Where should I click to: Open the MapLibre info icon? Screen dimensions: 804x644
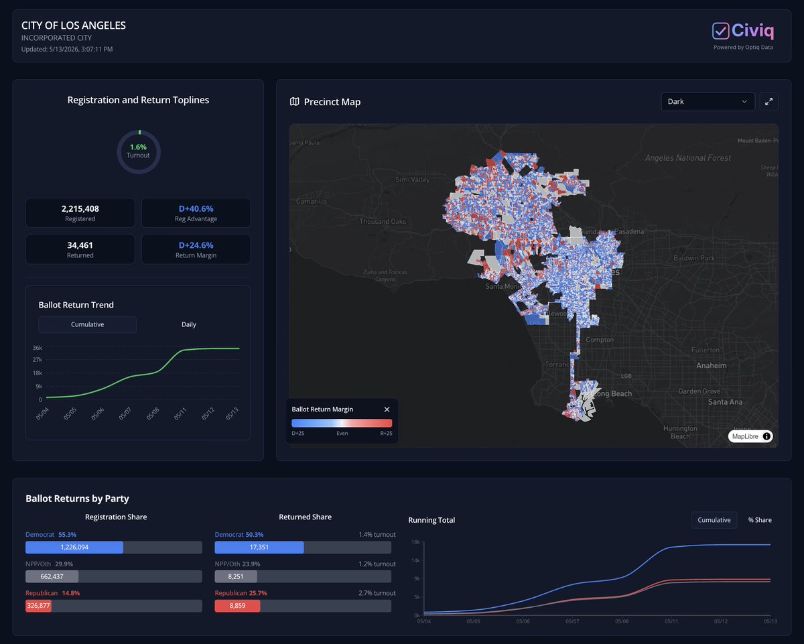pyautogui.click(x=766, y=436)
